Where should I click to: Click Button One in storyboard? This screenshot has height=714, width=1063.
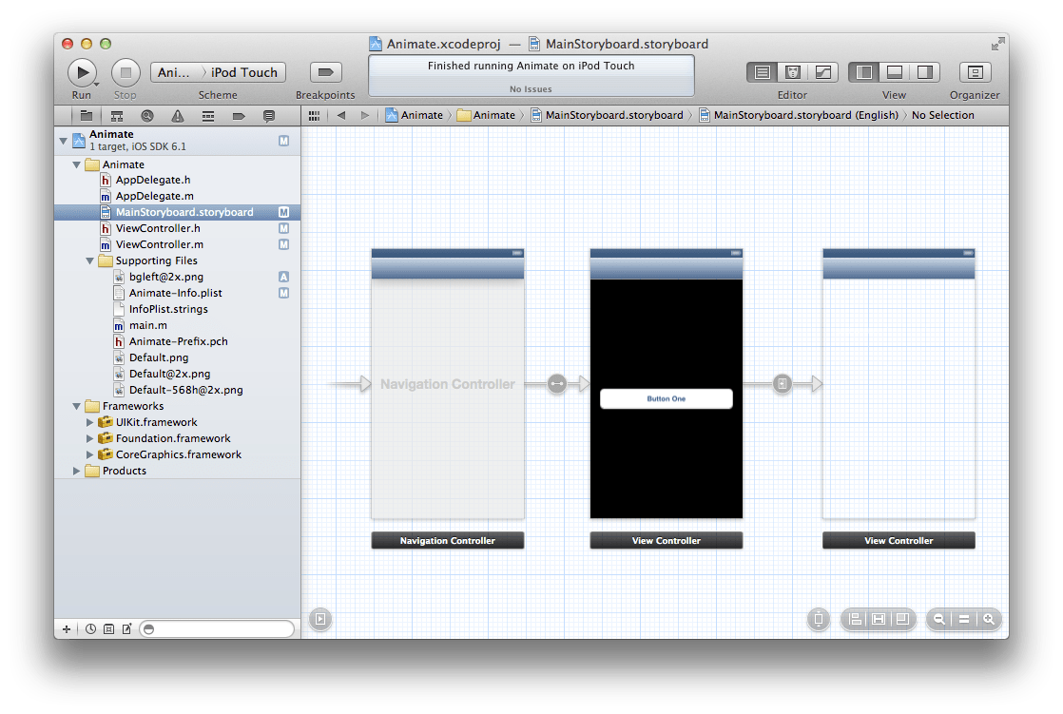(667, 398)
